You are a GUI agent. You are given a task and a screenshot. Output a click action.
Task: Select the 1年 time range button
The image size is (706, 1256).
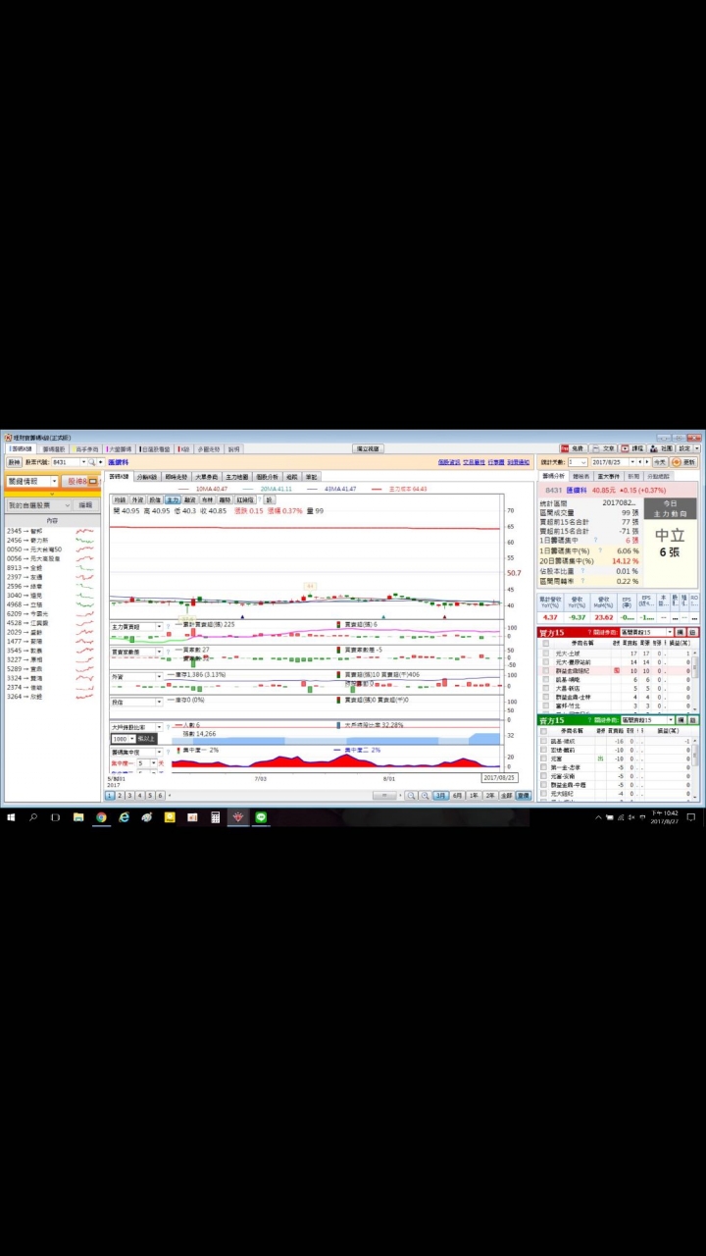click(474, 796)
